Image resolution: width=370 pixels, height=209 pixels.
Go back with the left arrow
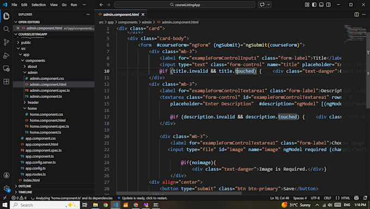click(x=101, y=5)
